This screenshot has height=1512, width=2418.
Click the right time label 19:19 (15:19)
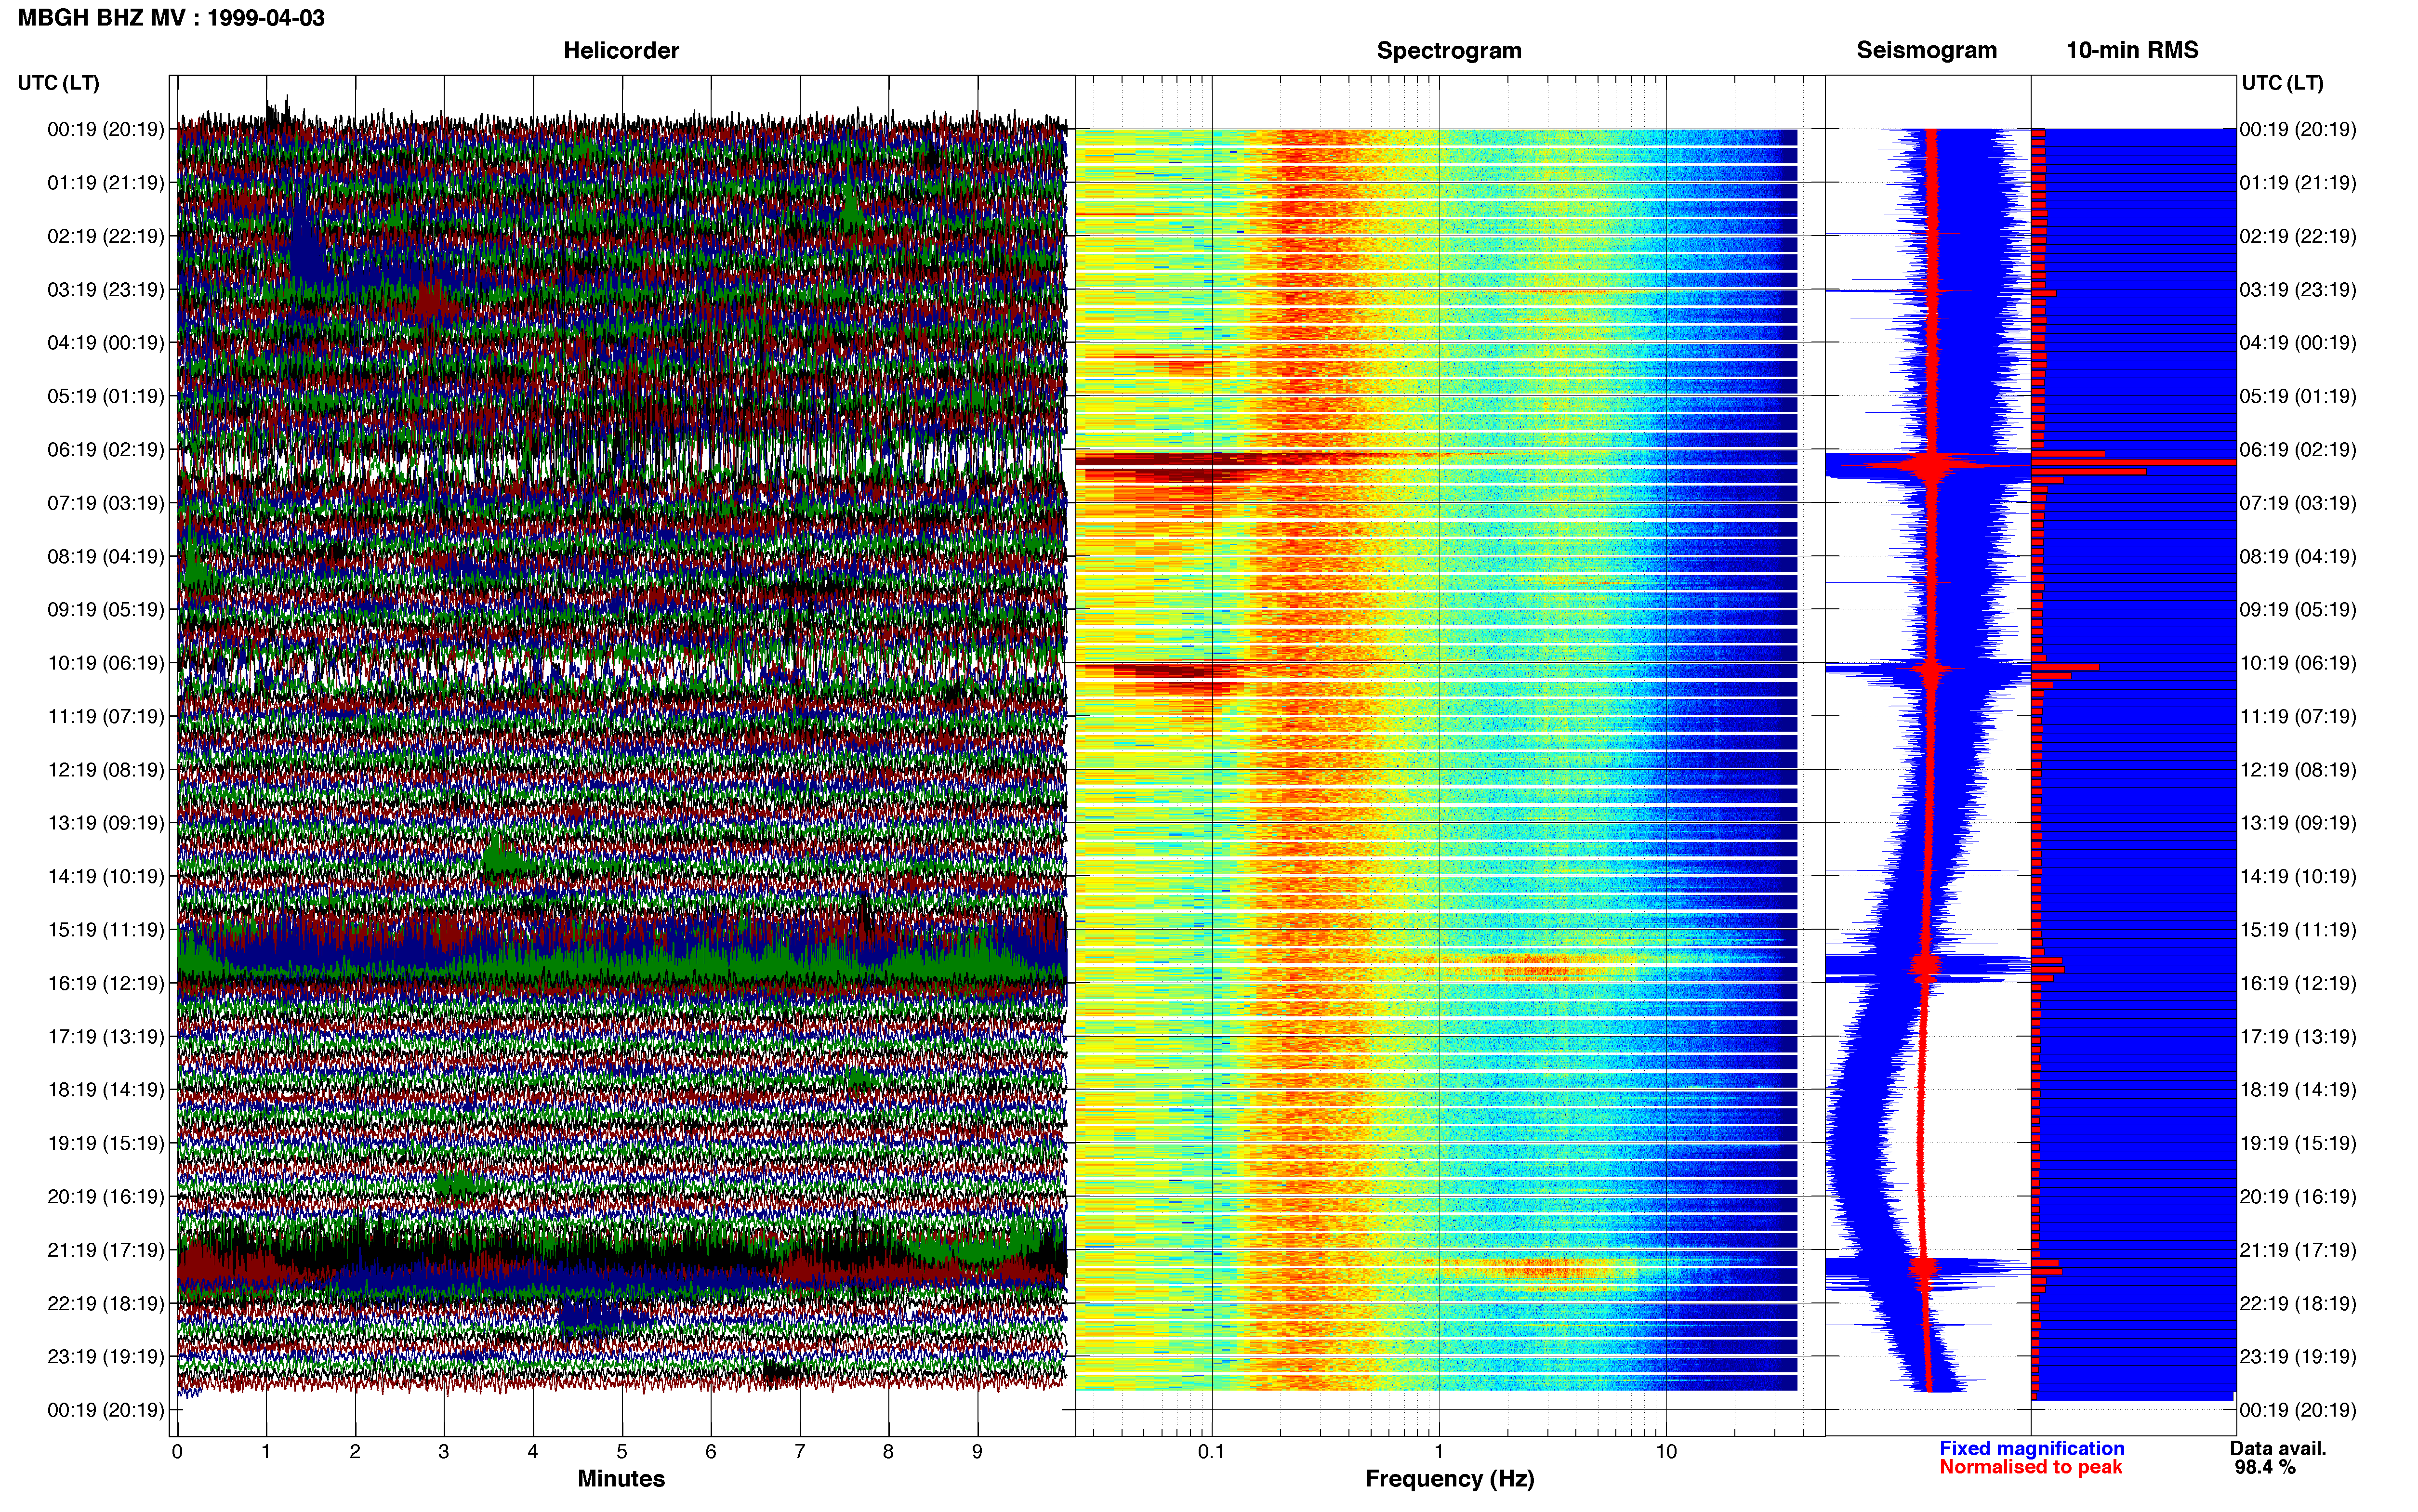[2298, 1143]
